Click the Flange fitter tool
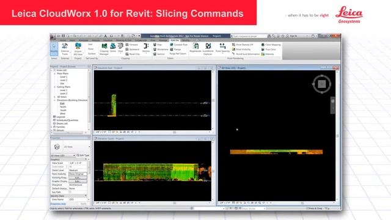The width and height of the screenshot is (391, 220). click(175, 50)
